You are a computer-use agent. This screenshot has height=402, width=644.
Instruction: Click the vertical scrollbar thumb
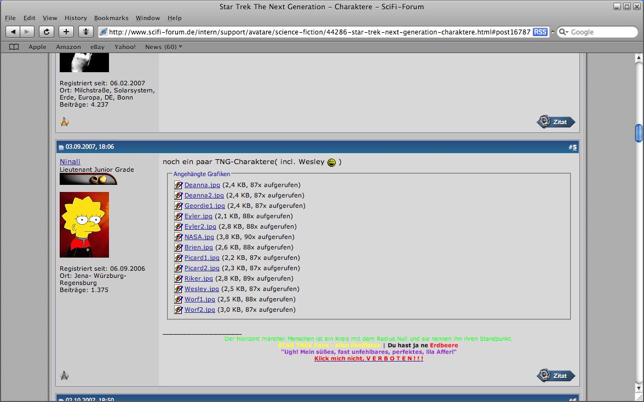[x=639, y=132]
